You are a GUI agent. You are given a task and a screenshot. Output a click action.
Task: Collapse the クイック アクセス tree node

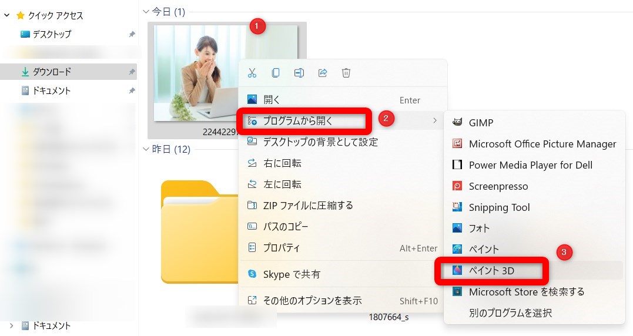(x=7, y=15)
